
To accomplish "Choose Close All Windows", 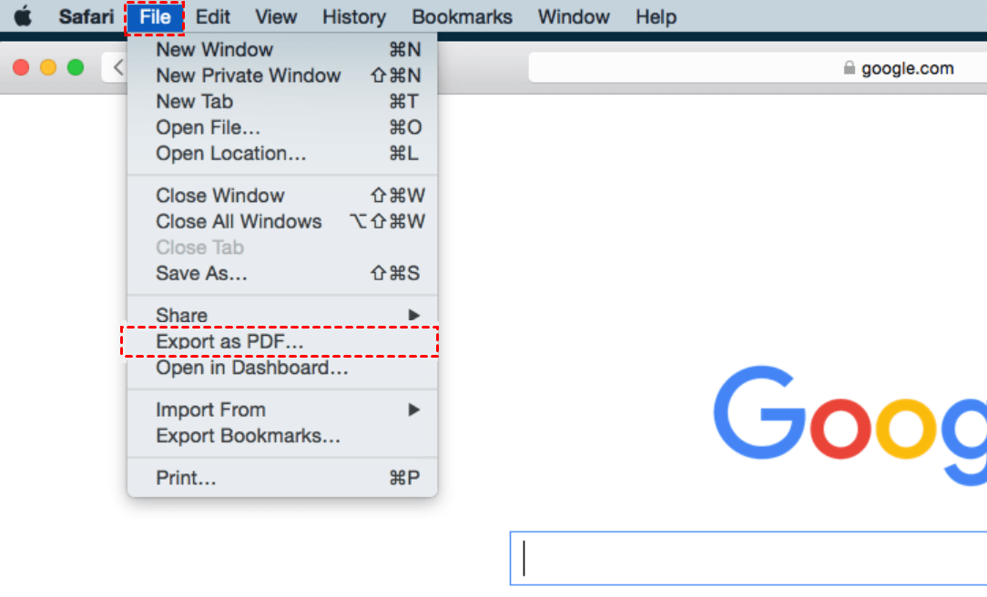I will pos(282,221).
